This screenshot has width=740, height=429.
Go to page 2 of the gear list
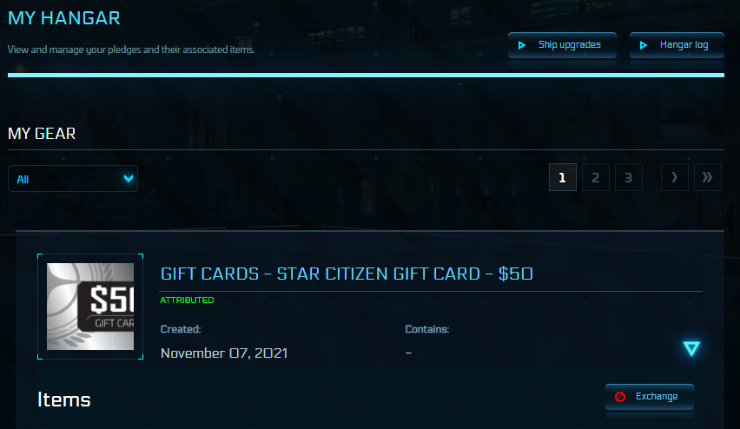pos(596,177)
